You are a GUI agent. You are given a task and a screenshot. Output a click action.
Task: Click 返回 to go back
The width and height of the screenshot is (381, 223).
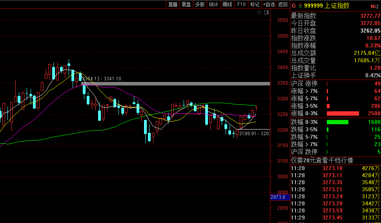click(x=283, y=4)
